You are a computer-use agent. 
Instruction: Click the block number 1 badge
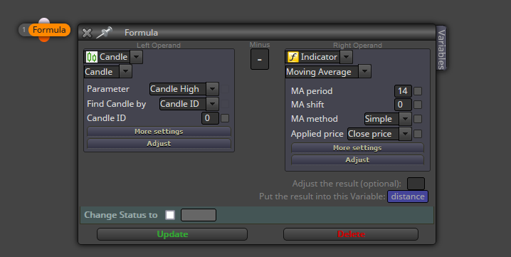click(23, 30)
